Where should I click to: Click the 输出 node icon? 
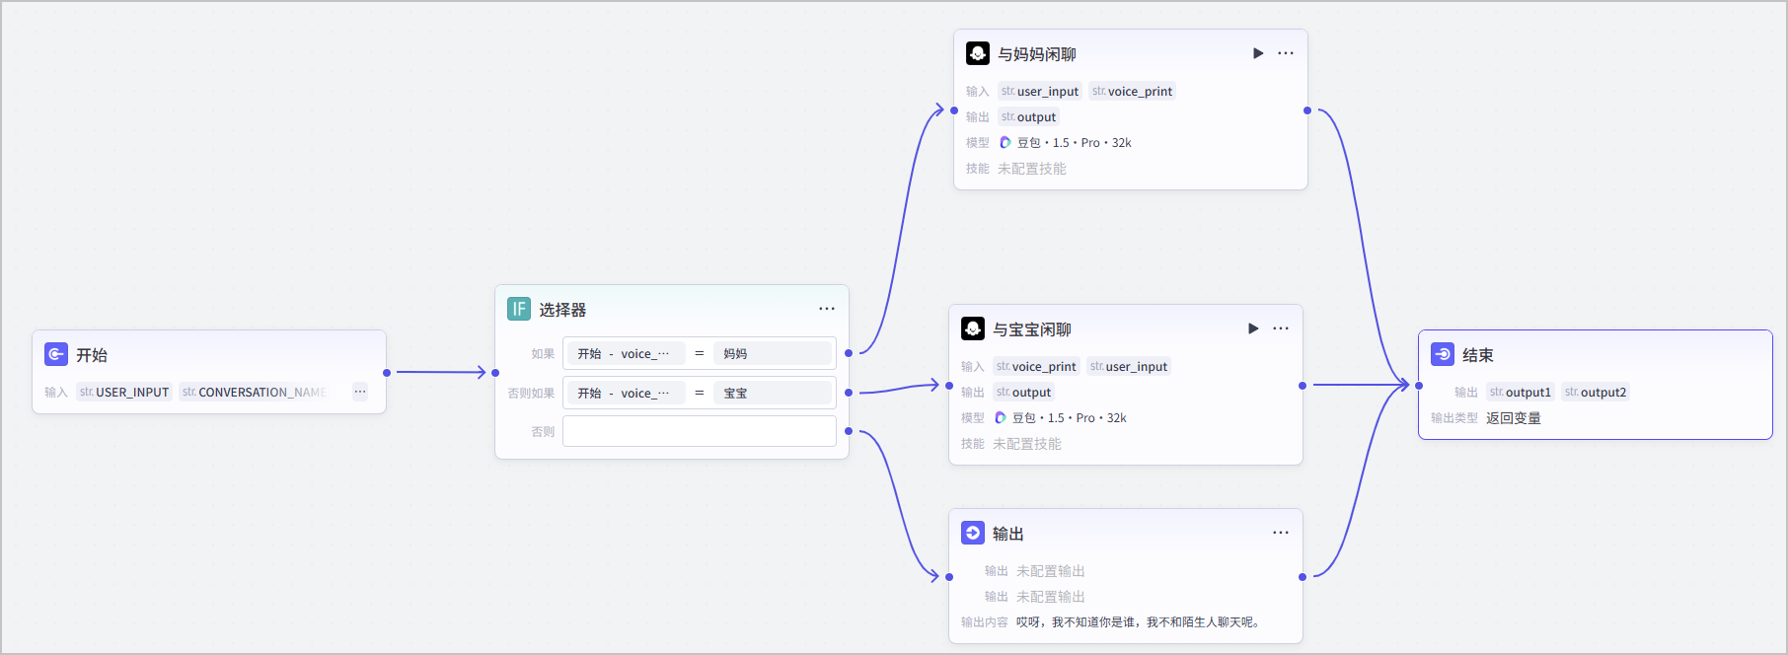click(973, 533)
